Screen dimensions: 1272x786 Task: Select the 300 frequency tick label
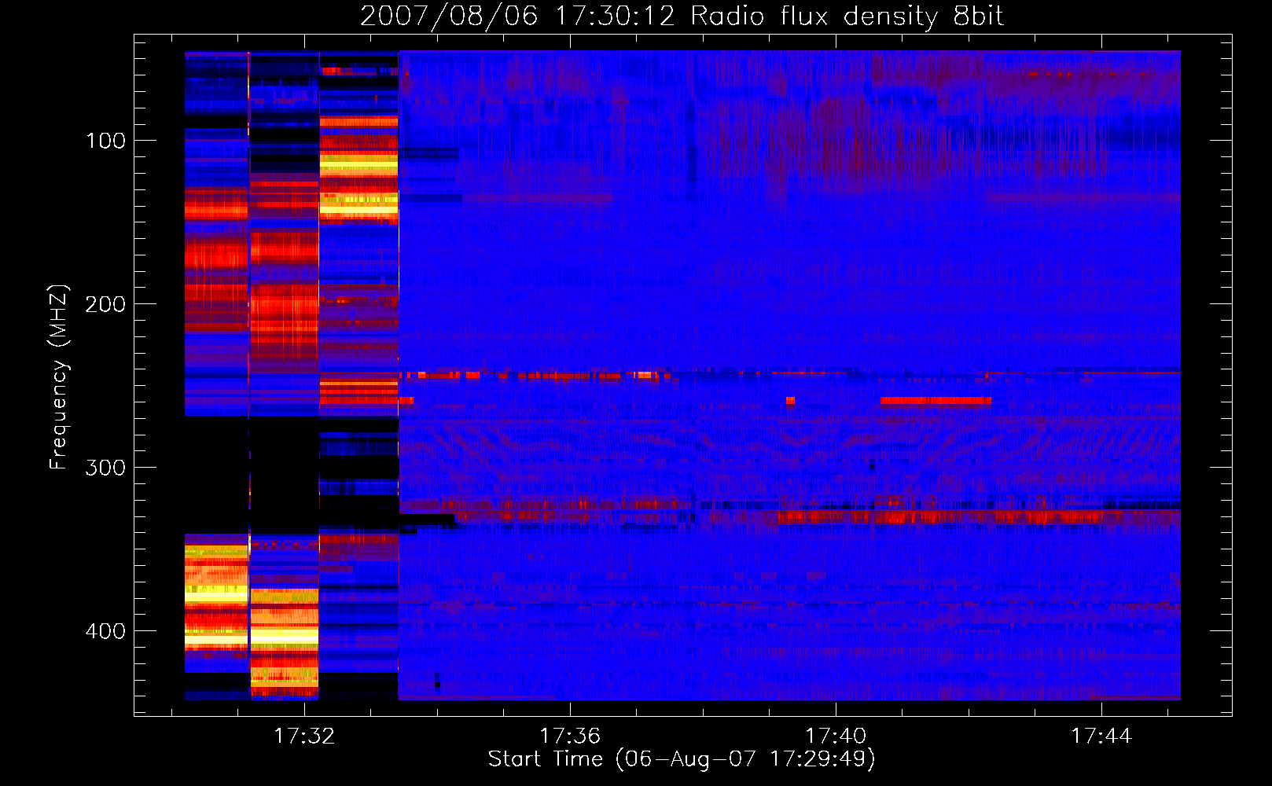[105, 468]
